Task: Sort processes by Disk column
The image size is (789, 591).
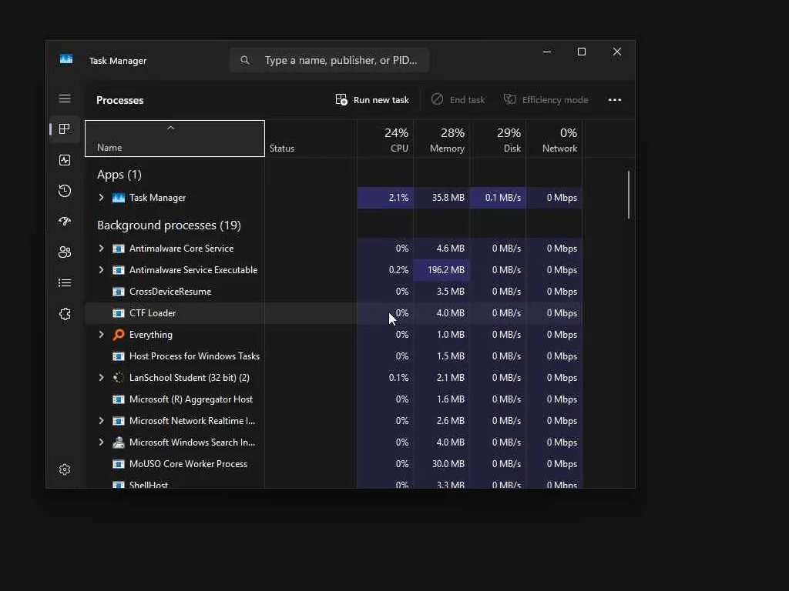Action: pyautogui.click(x=499, y=139)
